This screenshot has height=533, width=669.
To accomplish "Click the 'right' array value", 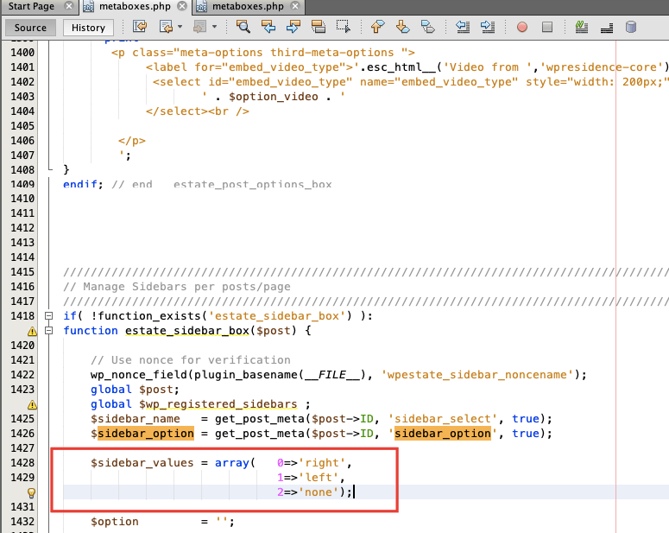I will click(x=322, y=463).
